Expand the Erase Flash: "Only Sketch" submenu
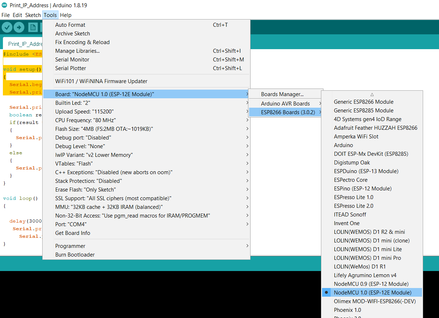This screenshot has width=439, height=318. [146, 190]
